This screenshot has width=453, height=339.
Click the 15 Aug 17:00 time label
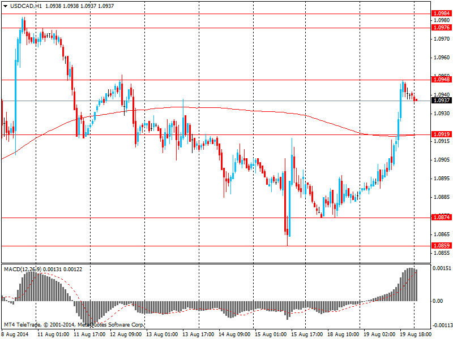[x=307, y=334]
